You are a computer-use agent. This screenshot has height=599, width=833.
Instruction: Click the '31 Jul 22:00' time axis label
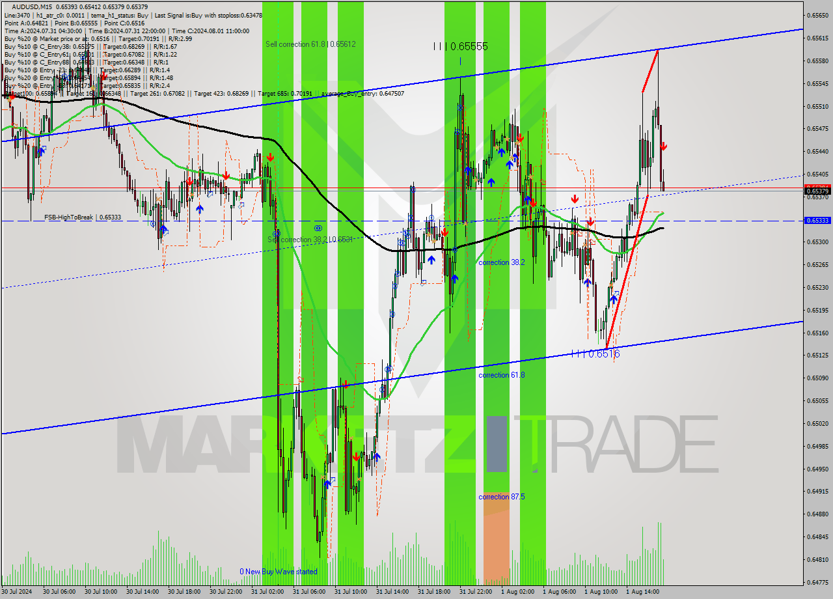[476, 592]
